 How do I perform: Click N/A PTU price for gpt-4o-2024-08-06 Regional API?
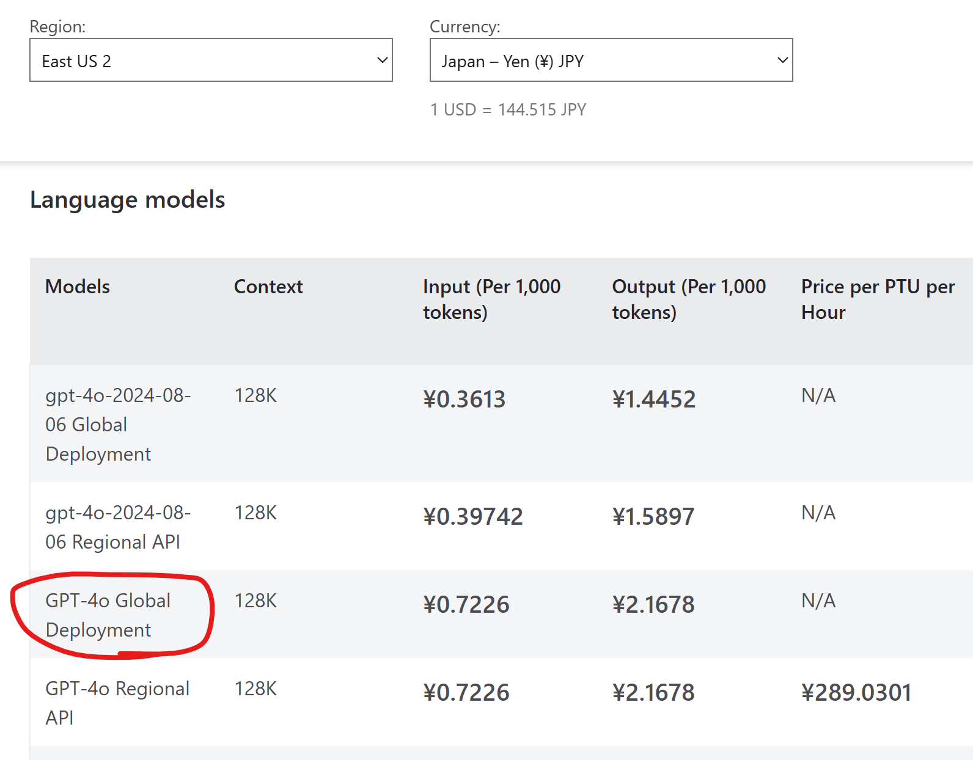point(818,513)
